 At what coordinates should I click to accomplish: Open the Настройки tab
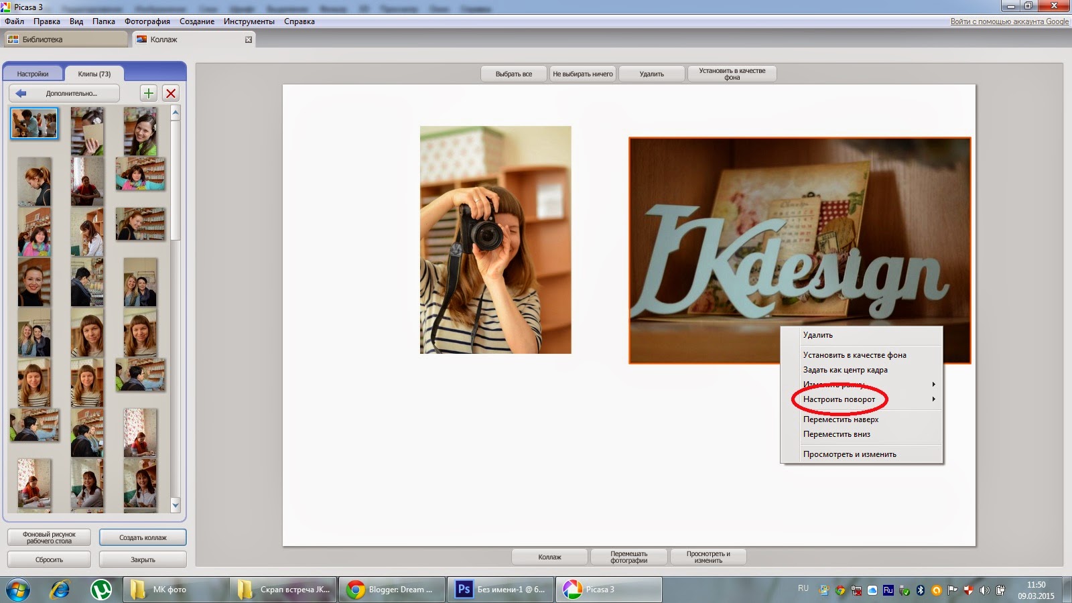point(33,74)
